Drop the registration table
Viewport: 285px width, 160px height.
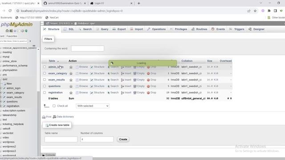(x=151, y=92)
